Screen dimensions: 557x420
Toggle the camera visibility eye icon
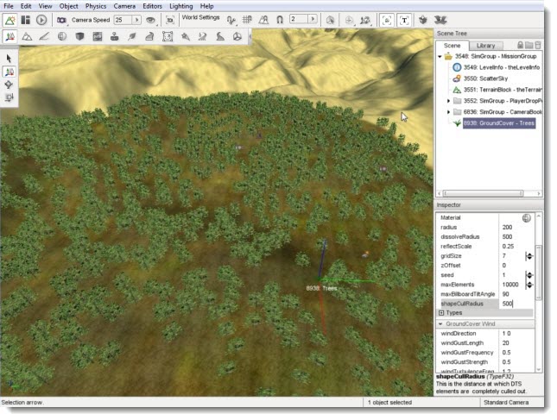[x=150, y=19]
